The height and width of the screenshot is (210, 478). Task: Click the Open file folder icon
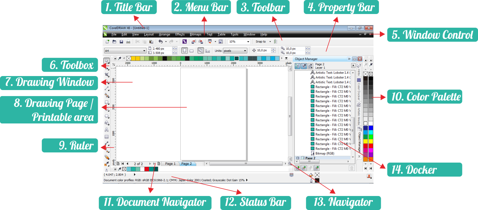(x=114, y=42)
